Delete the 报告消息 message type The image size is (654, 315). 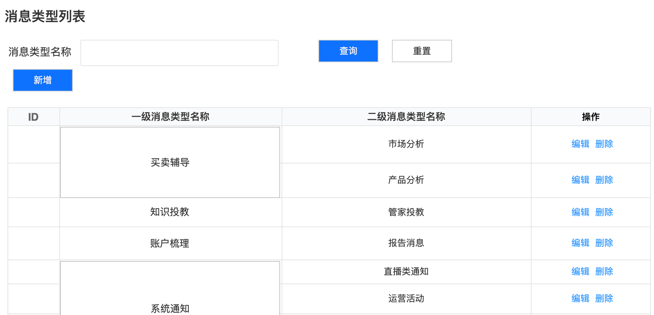(x=604, y=243)
